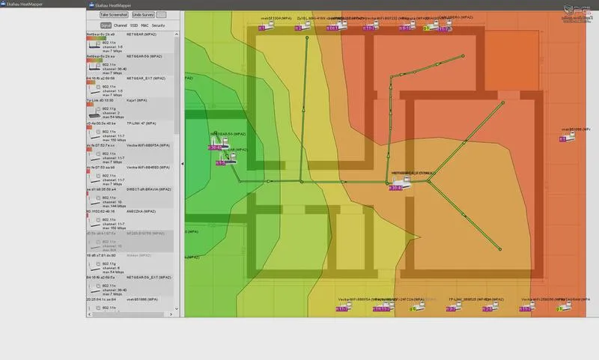Viewport: 599px width, 360px height.
Task: Select the NETGEAR_EXT (WPA2) access point icon in list
Action: [94, 90]
